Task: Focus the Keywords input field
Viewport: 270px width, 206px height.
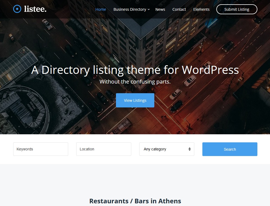Action: (41, 149)
